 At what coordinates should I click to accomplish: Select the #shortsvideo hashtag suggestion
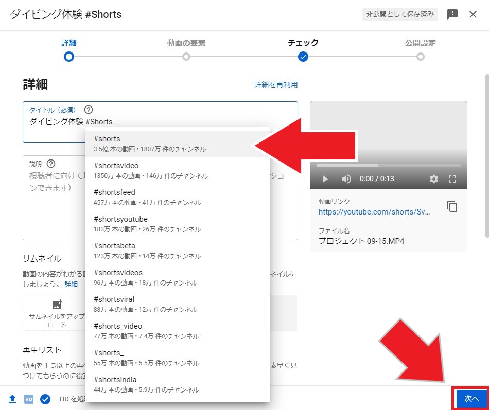(178, 171)
